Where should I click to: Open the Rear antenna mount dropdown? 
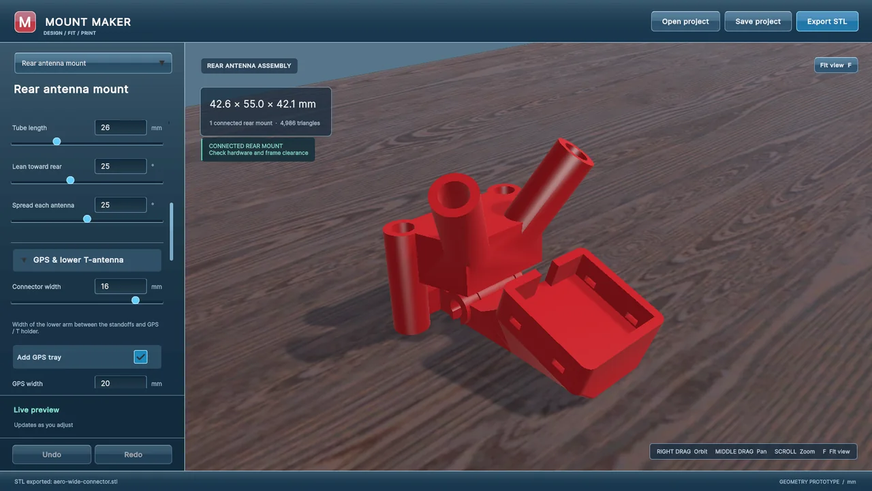(x=93, y=63)
